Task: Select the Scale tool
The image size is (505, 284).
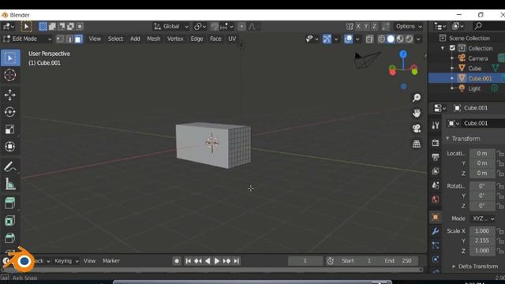Action: 10,129
